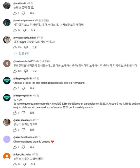Dislike the @videographic_novel comment
This screenshot has height=168, width=140.
pos(26,47)
